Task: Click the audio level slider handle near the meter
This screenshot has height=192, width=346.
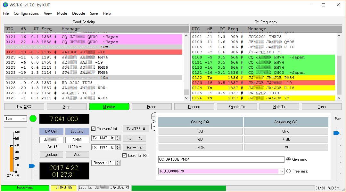Action: [x=32, y=166]
